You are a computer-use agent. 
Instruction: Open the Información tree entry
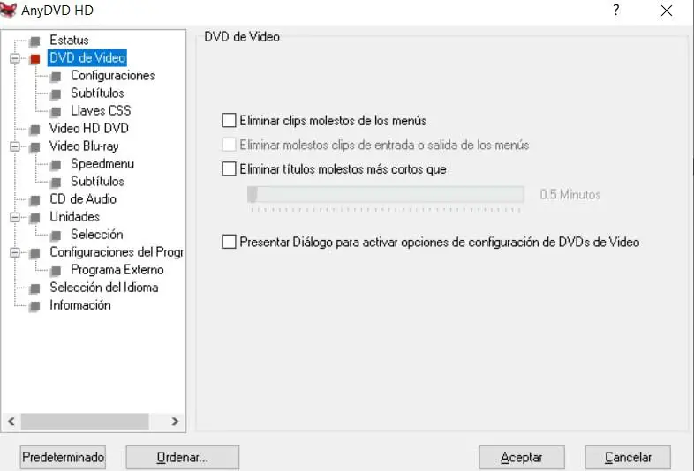(80, 305)
